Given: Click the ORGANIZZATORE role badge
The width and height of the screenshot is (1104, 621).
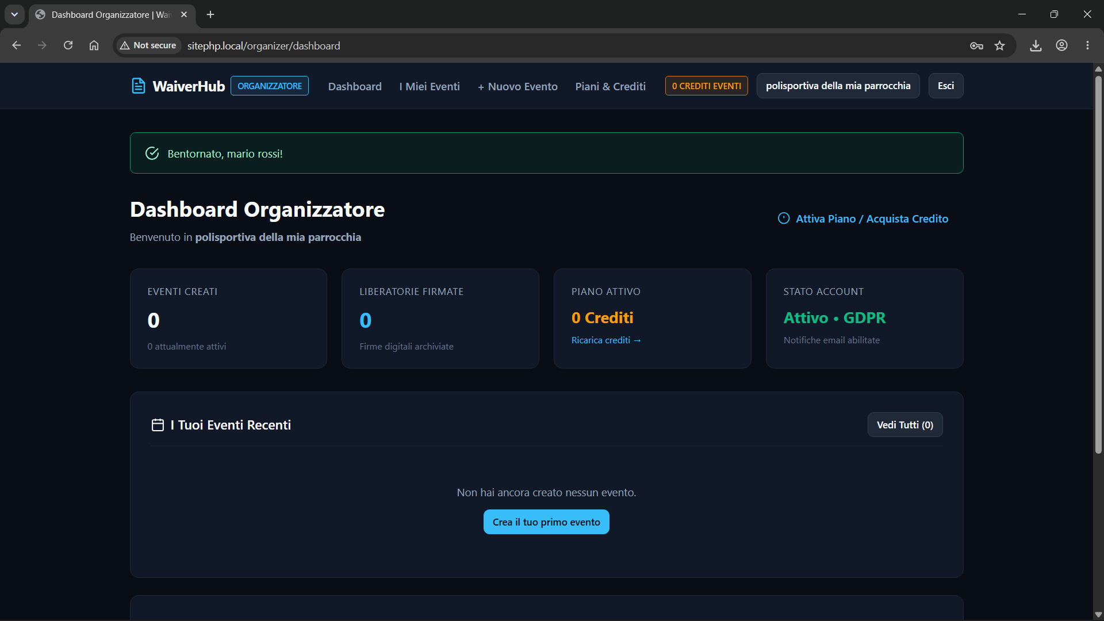Looking at the screenshot, I should [x=270, y=86].
